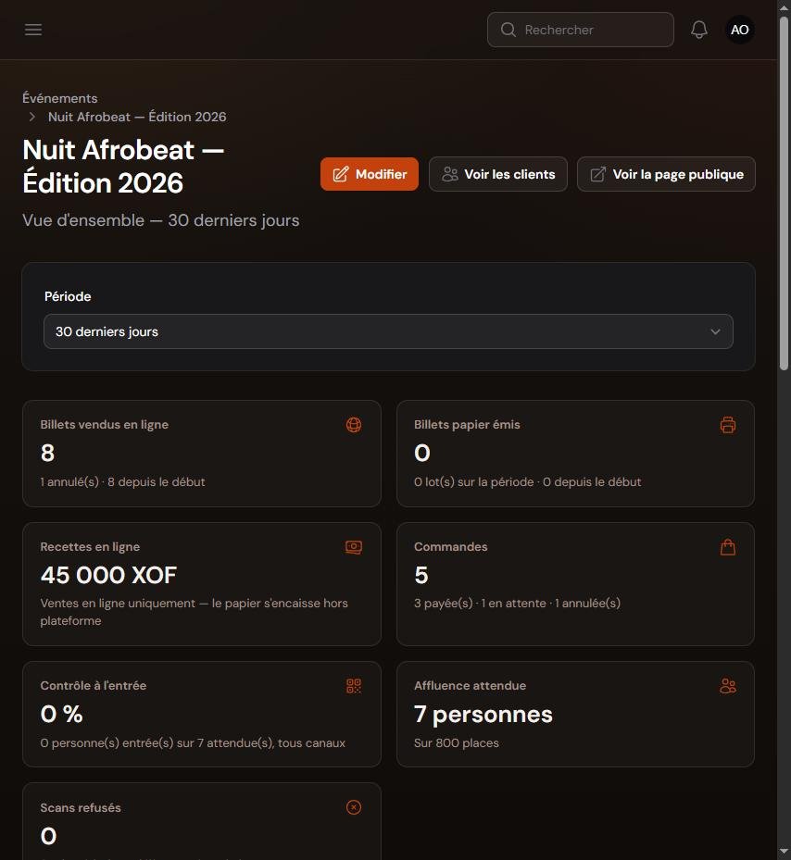
Task: Open the AO user avatar menu
Action: 739,30
